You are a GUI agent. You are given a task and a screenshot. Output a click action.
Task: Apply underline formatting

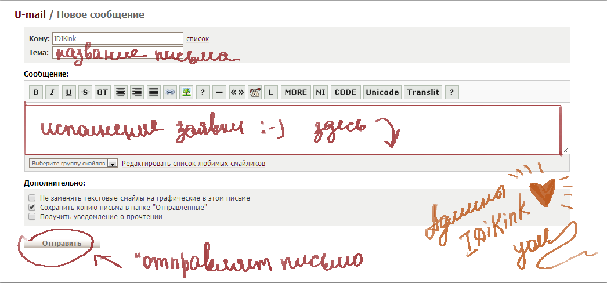(x=69, y=92)
